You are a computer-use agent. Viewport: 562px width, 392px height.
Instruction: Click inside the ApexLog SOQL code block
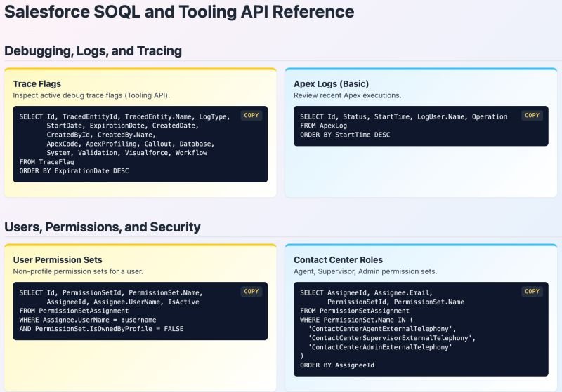click(421, 126)
